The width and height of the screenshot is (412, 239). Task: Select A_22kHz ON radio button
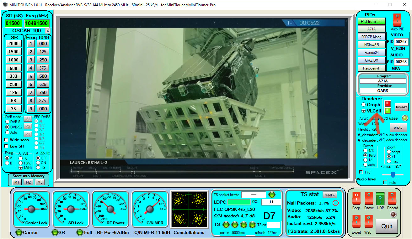pos(38,163)
